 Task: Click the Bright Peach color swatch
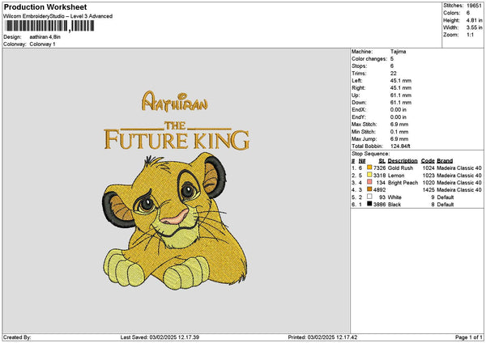369,182
